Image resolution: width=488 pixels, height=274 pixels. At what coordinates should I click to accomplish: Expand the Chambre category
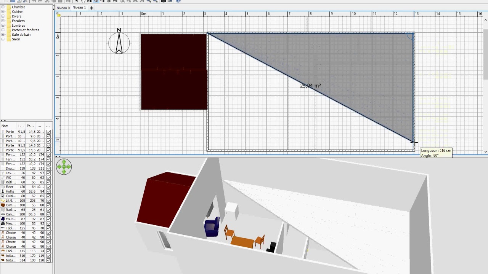pyautogui.click(x=3, y=7)
